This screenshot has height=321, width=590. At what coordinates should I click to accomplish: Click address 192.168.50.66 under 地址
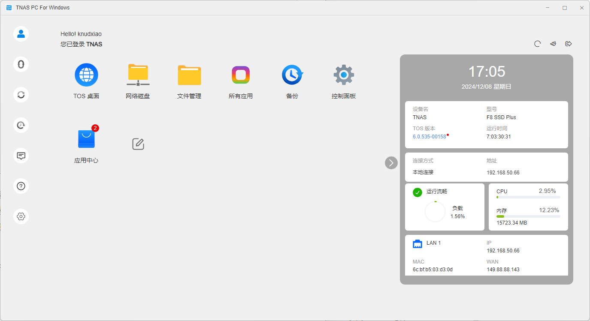coord(503,173)
